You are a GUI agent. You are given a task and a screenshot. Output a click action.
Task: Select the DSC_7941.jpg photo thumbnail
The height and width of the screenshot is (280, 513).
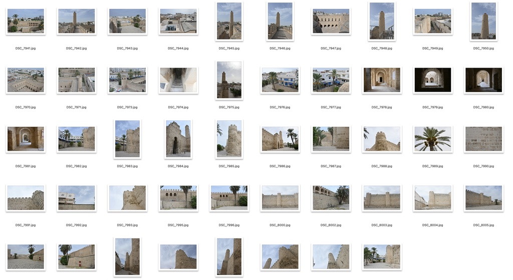tap(26, 21)
